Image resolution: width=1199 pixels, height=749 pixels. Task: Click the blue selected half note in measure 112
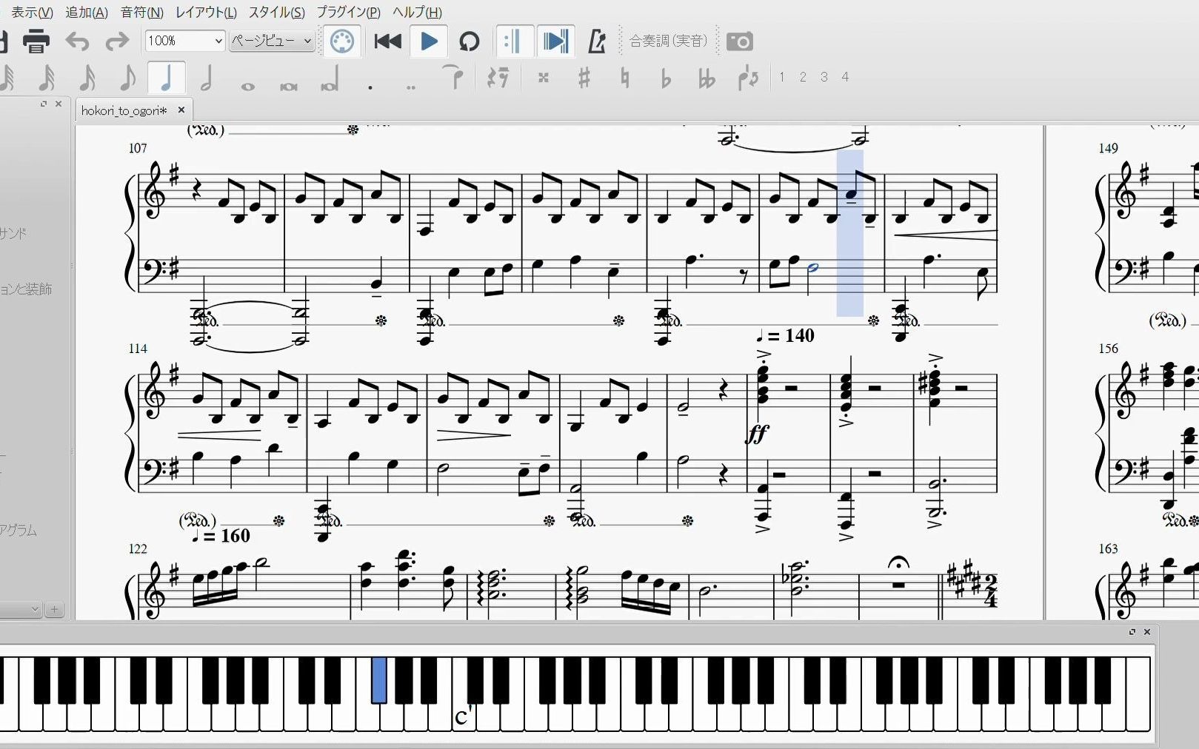pos(813,267)
